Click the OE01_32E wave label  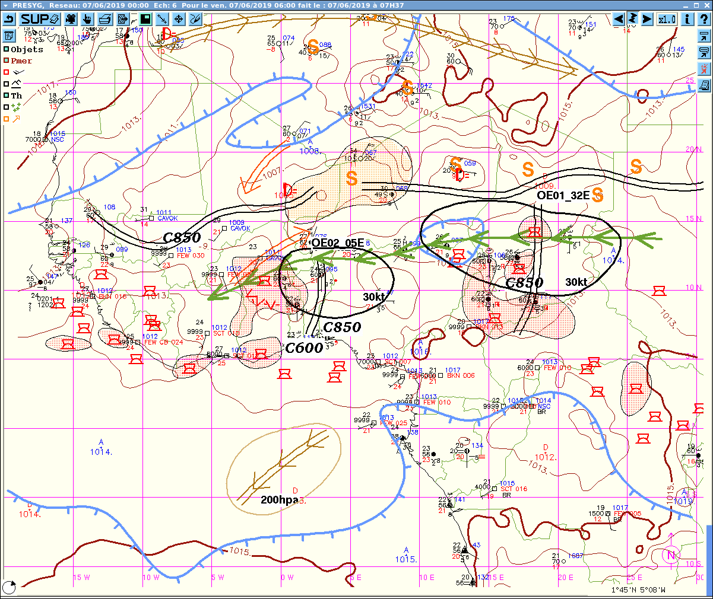click(x=563, y=195)
